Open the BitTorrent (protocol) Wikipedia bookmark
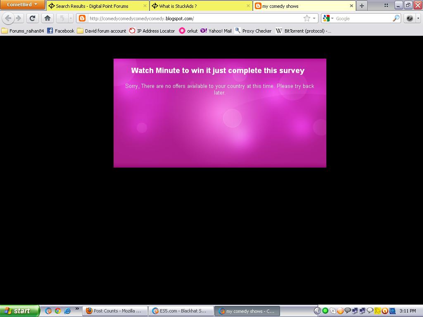The width and height of the screenshot is (423, 317). 303,31
